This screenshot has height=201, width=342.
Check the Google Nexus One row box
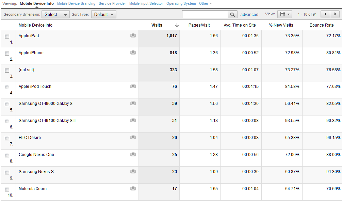pos(7,155)
